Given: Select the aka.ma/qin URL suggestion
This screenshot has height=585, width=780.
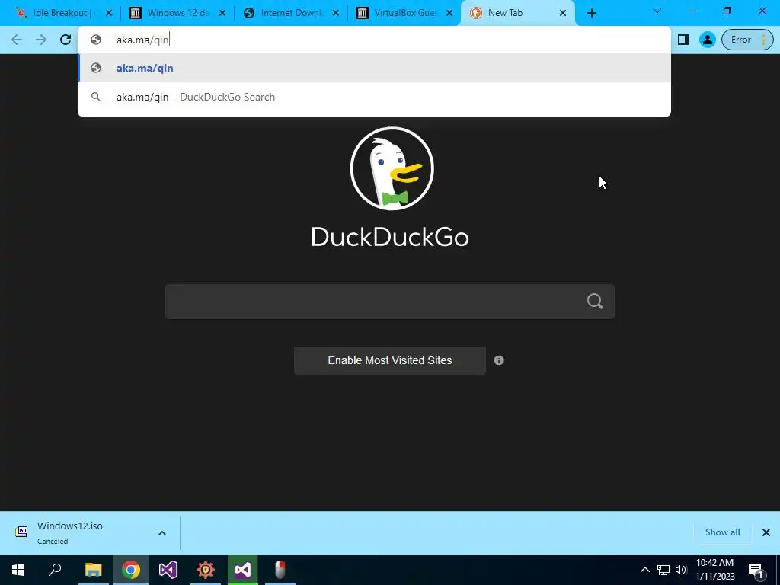Looking at the screenshot, I should (x=374, y=68).
